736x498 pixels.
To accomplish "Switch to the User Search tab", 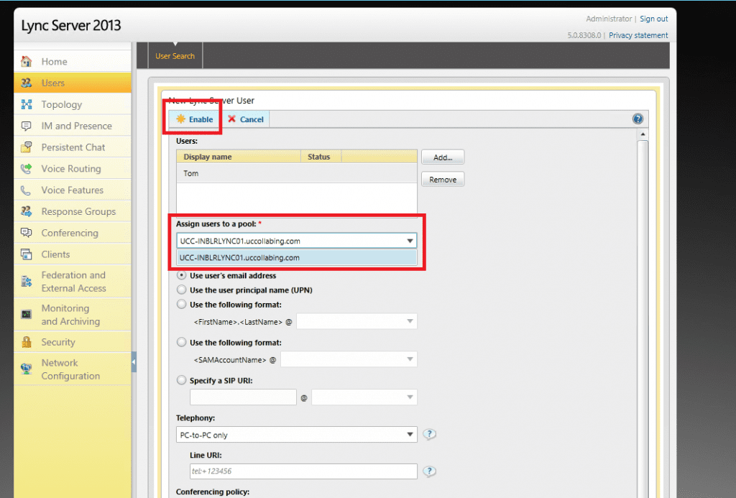I will (175, 55).
